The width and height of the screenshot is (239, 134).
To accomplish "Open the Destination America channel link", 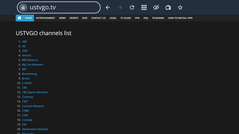I will pos(35,129).
